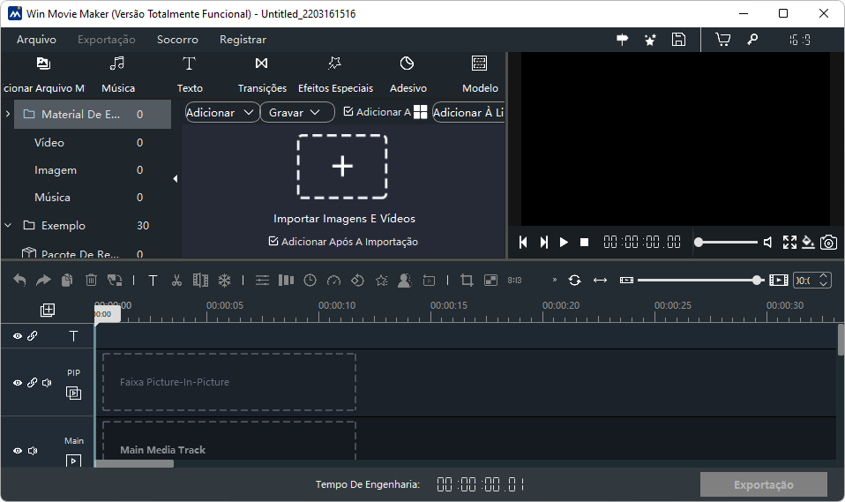Click the timeline zoom slider handle
The width and height of the screenshot is (845, 502).
click(757, 281)
